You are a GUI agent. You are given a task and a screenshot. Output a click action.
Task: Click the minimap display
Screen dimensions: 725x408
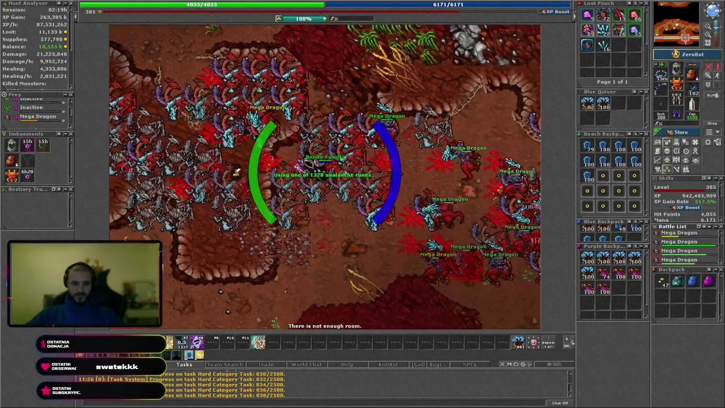click(x=676, y=24)
